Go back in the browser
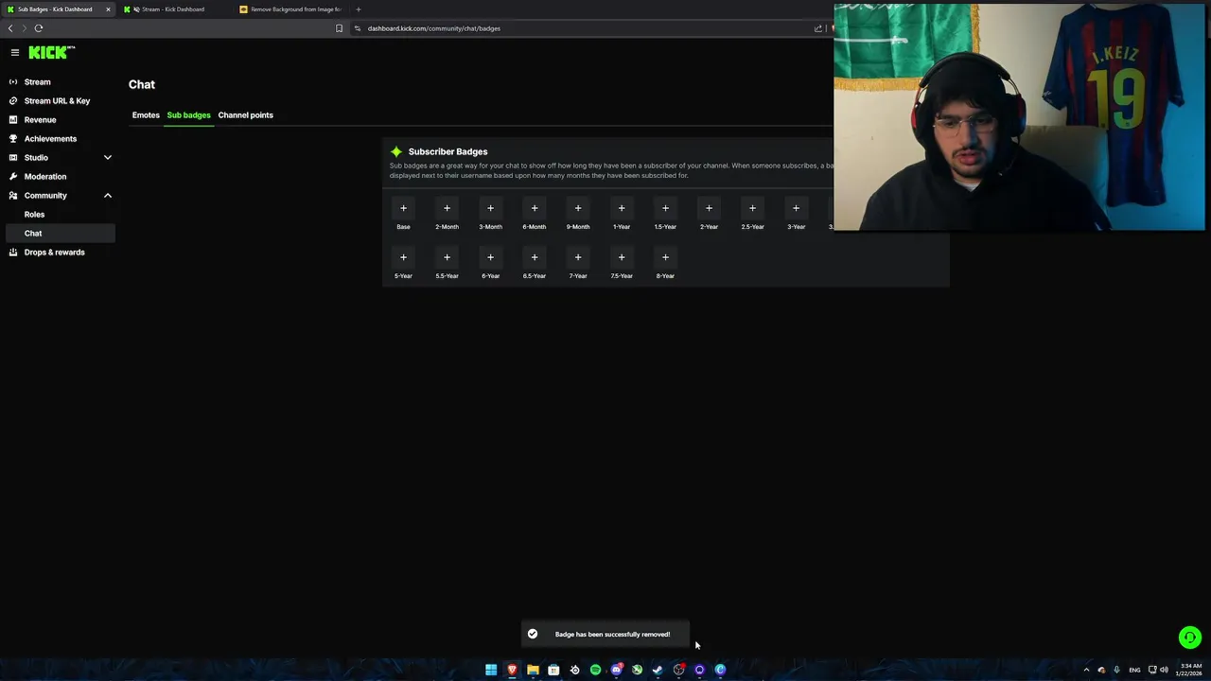The image size is (1211, 681). (10, 28)
